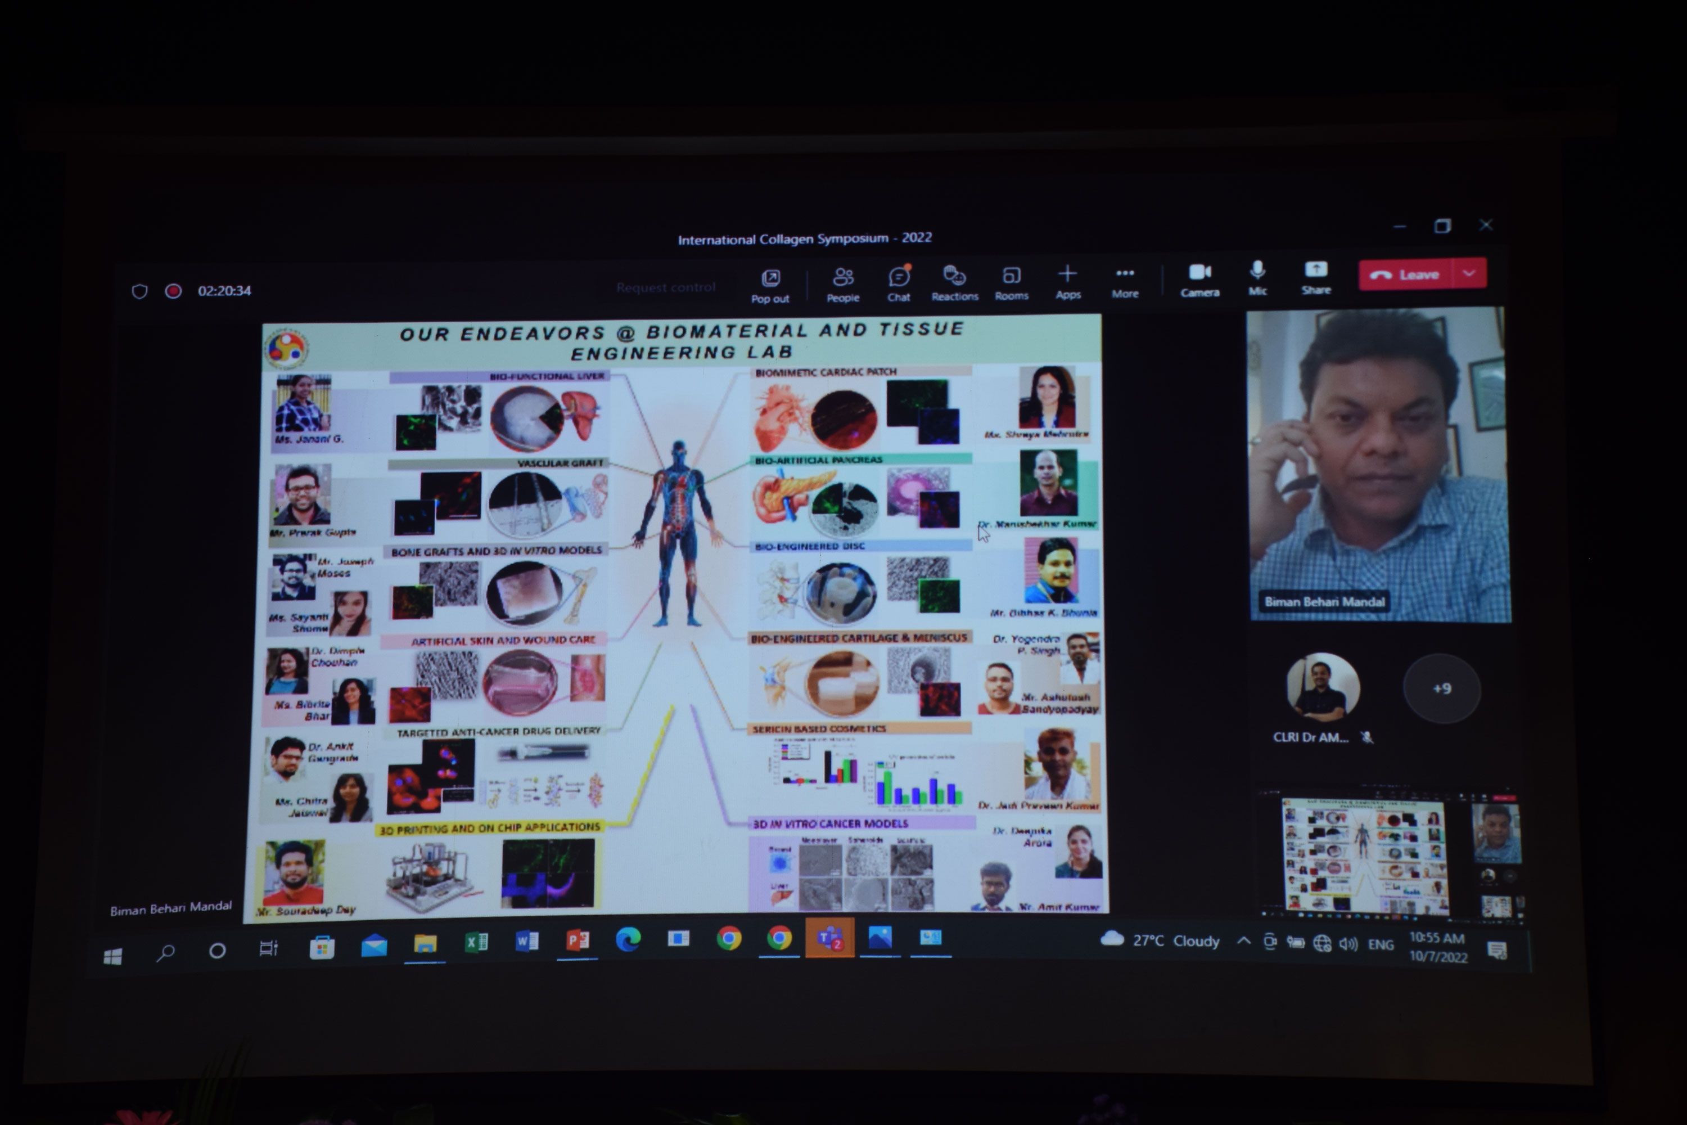Show the +9 additional participants
The image size is (1687, 1125).
coord(1441,688)
